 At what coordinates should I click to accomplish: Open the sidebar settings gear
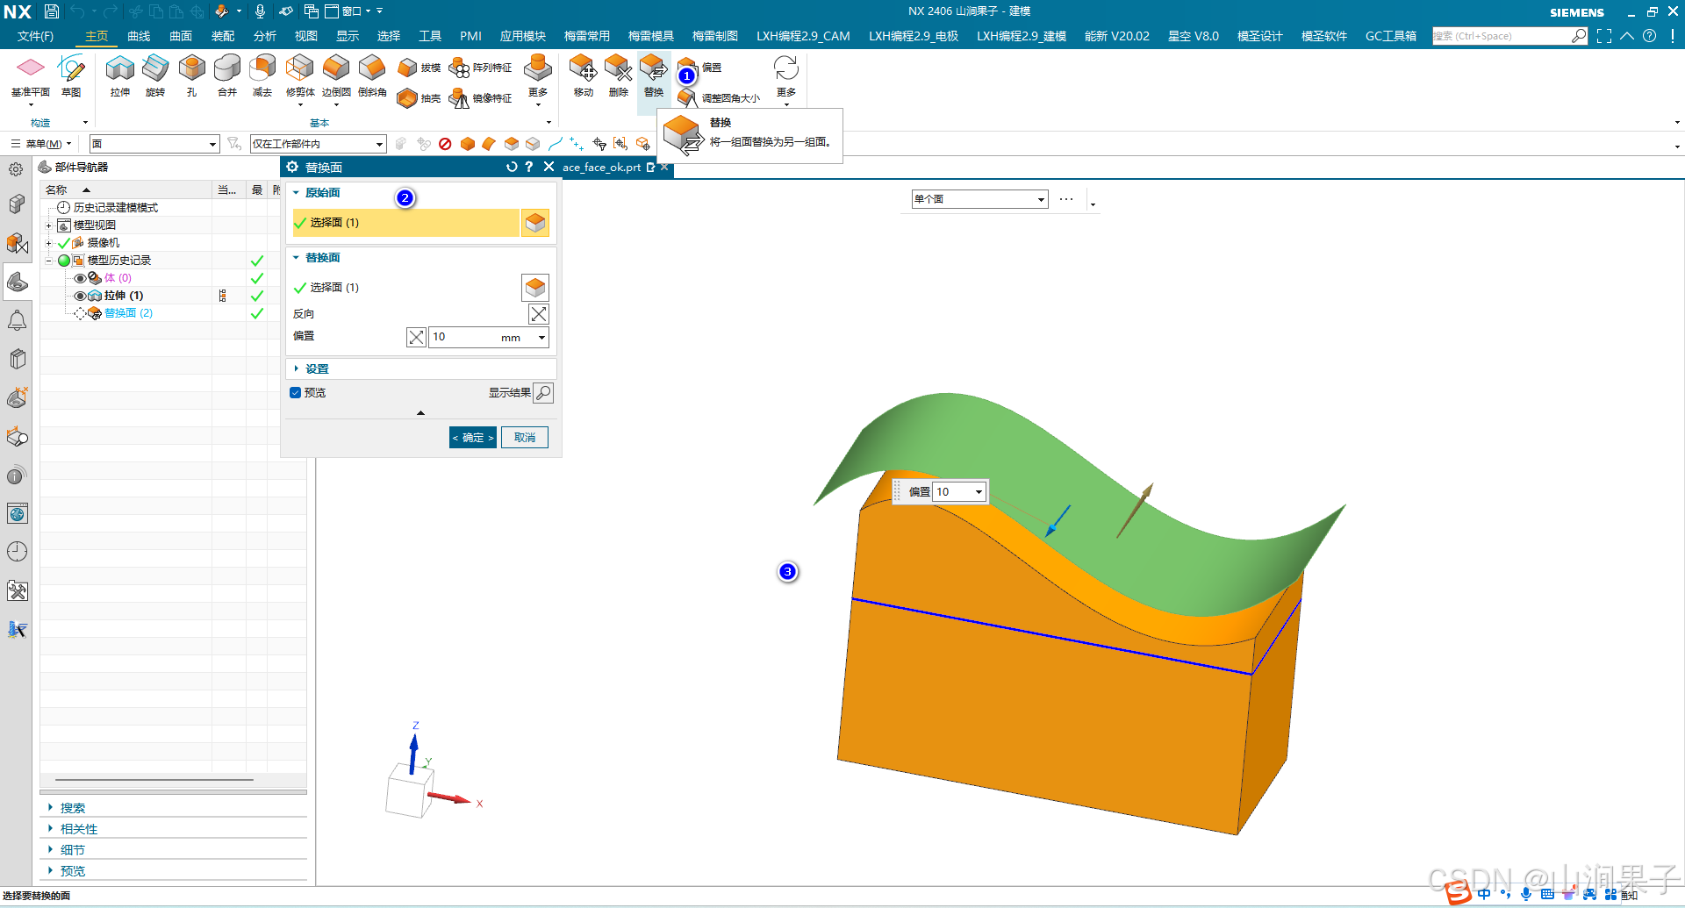tap(16, 169)
